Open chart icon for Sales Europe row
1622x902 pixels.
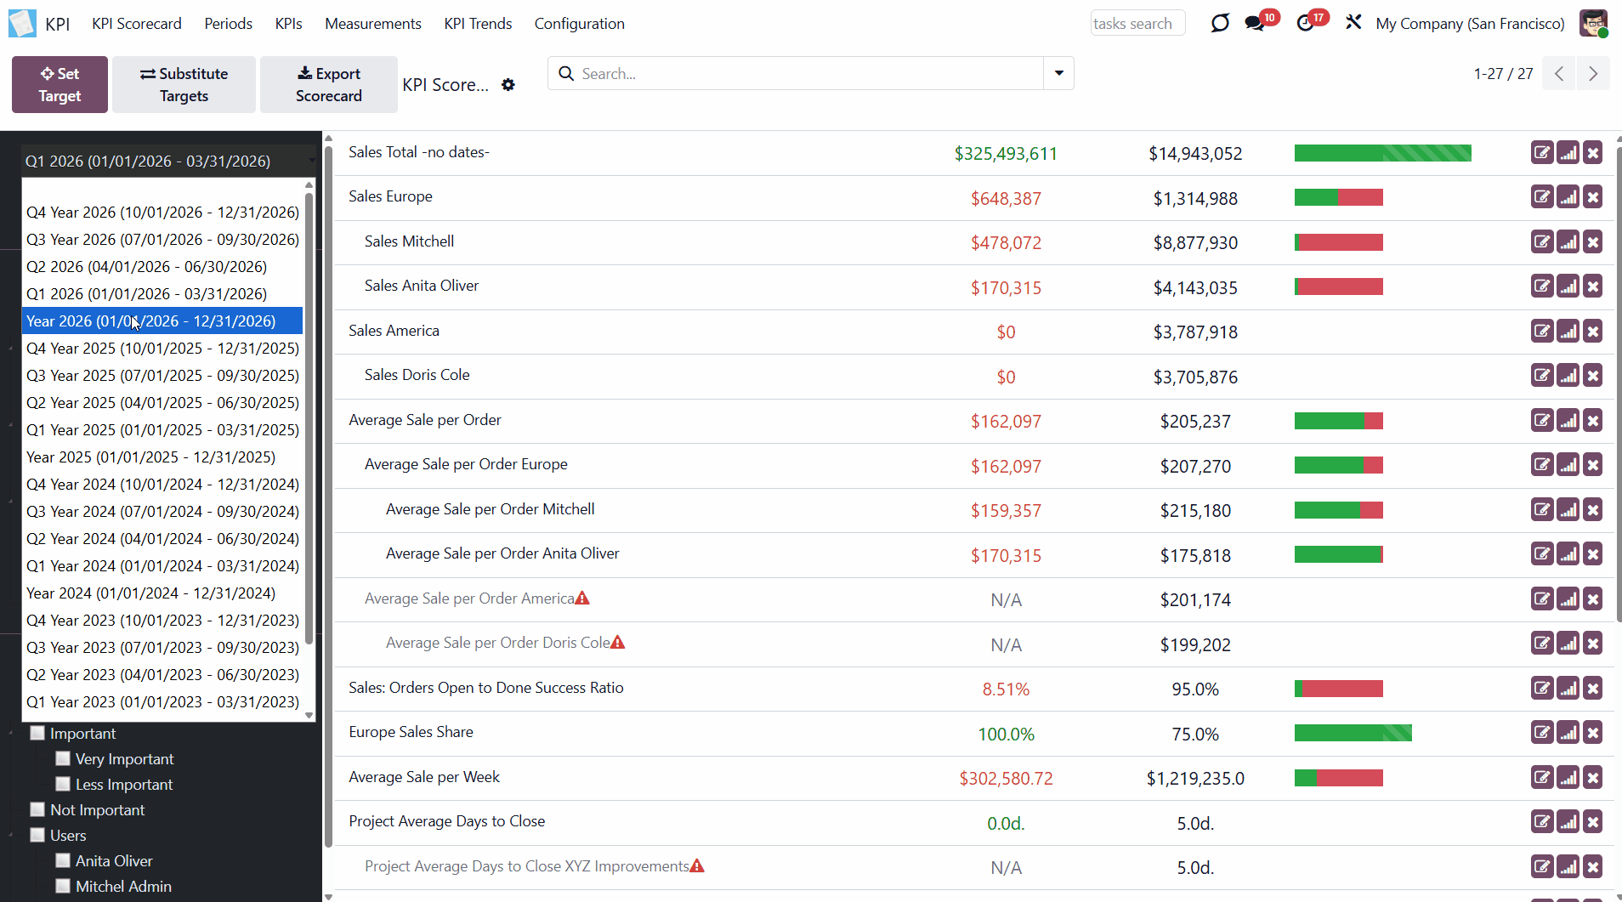coord(1568,197)
